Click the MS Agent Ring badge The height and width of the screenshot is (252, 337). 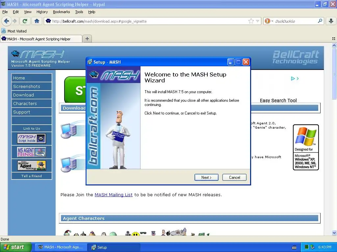(x=32, y=152)
